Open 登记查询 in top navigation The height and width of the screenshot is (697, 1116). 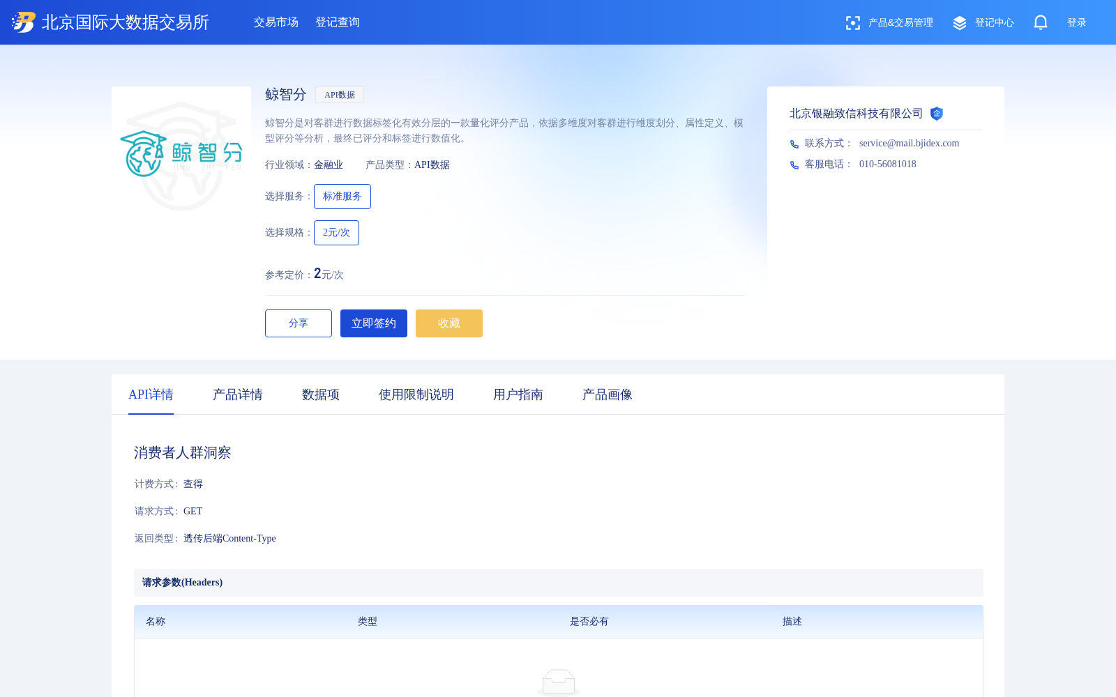click(338, 22)
